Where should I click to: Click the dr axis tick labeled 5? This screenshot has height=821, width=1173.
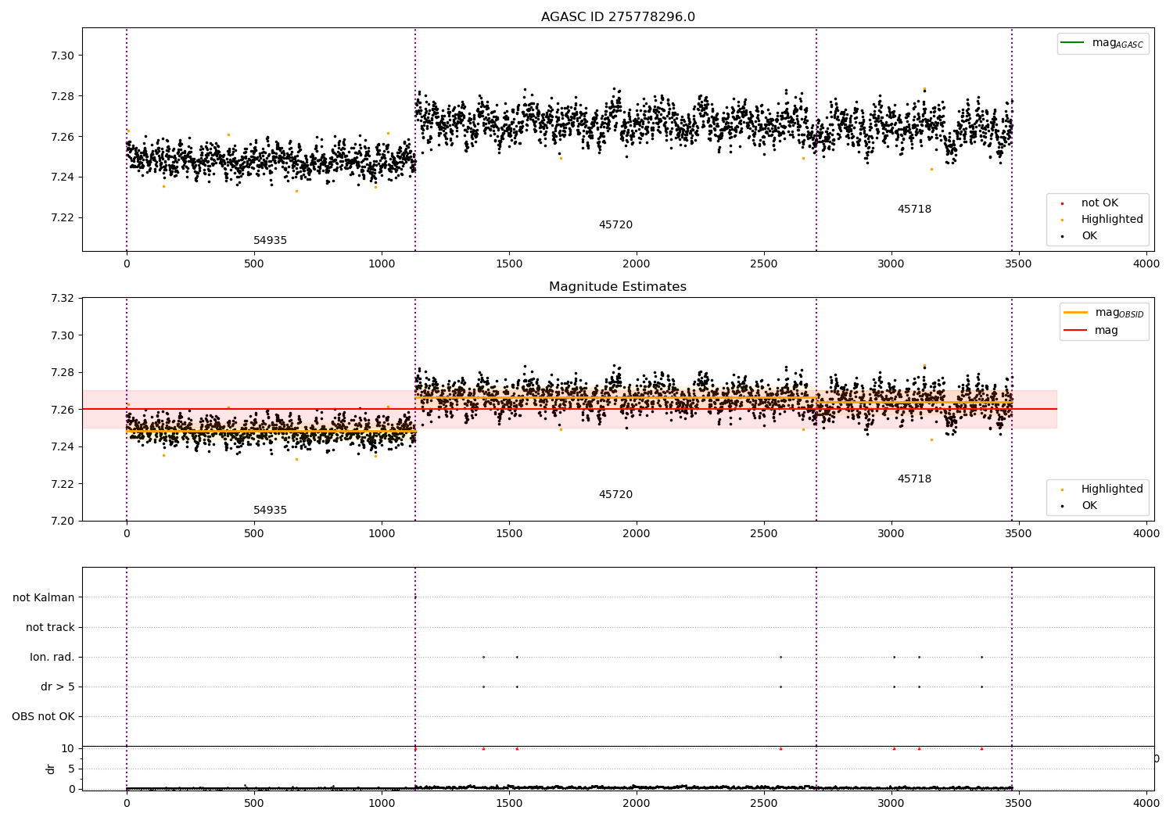coord(71,769)
